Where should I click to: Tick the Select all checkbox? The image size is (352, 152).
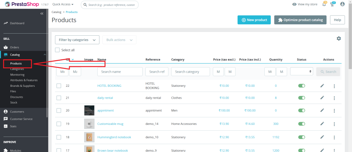pos(57,50)
